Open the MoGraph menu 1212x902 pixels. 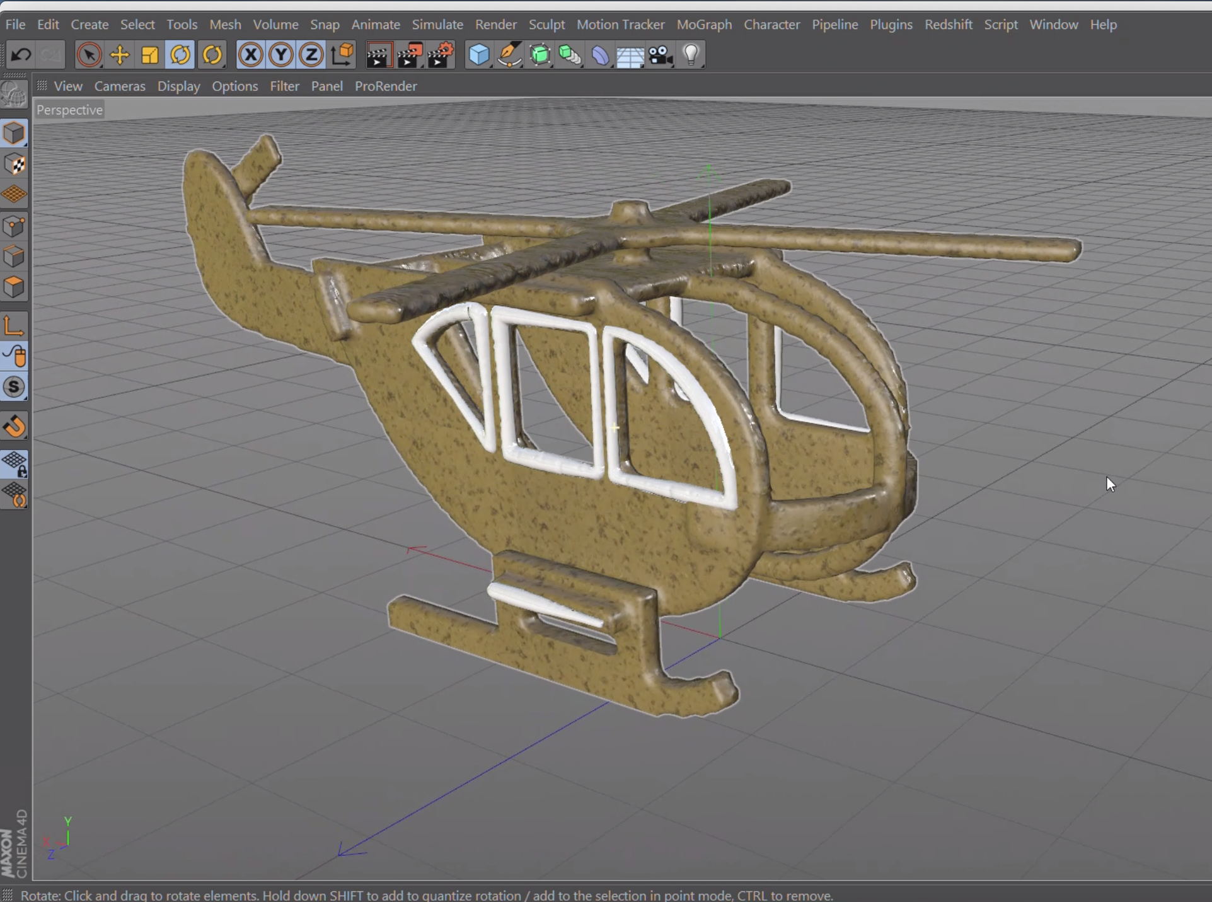[x=704, y=25]
